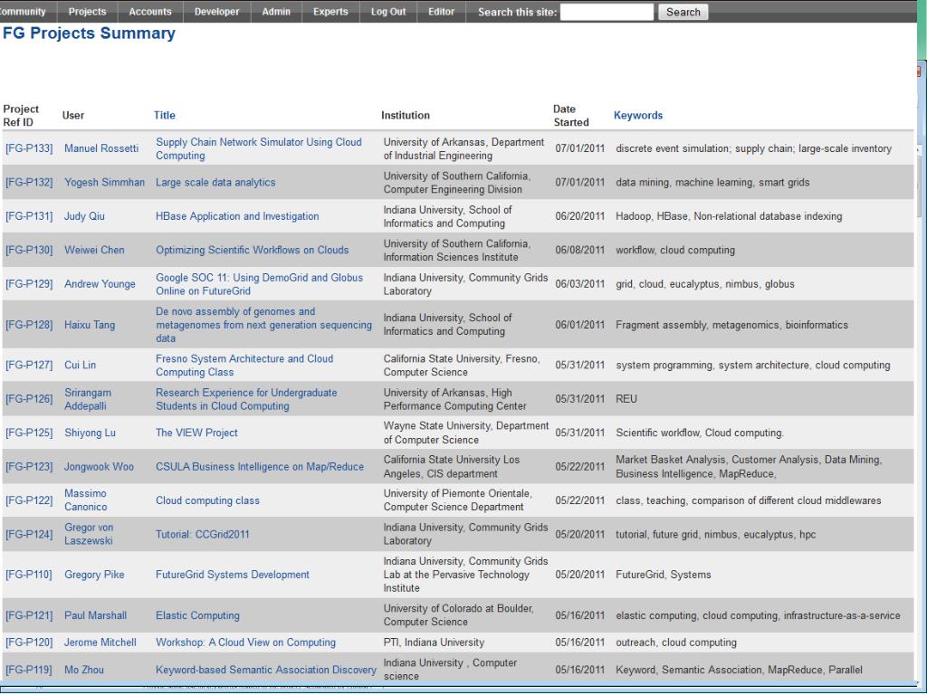Open Elastic Computing project
The width and height of the screenshot is (927, 695).
[197, 615]
